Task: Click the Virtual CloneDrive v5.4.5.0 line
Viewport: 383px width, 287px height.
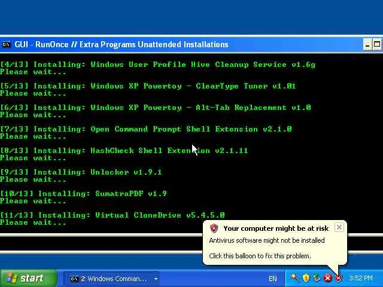Action: pyautogui.click(x=112, y=215)
